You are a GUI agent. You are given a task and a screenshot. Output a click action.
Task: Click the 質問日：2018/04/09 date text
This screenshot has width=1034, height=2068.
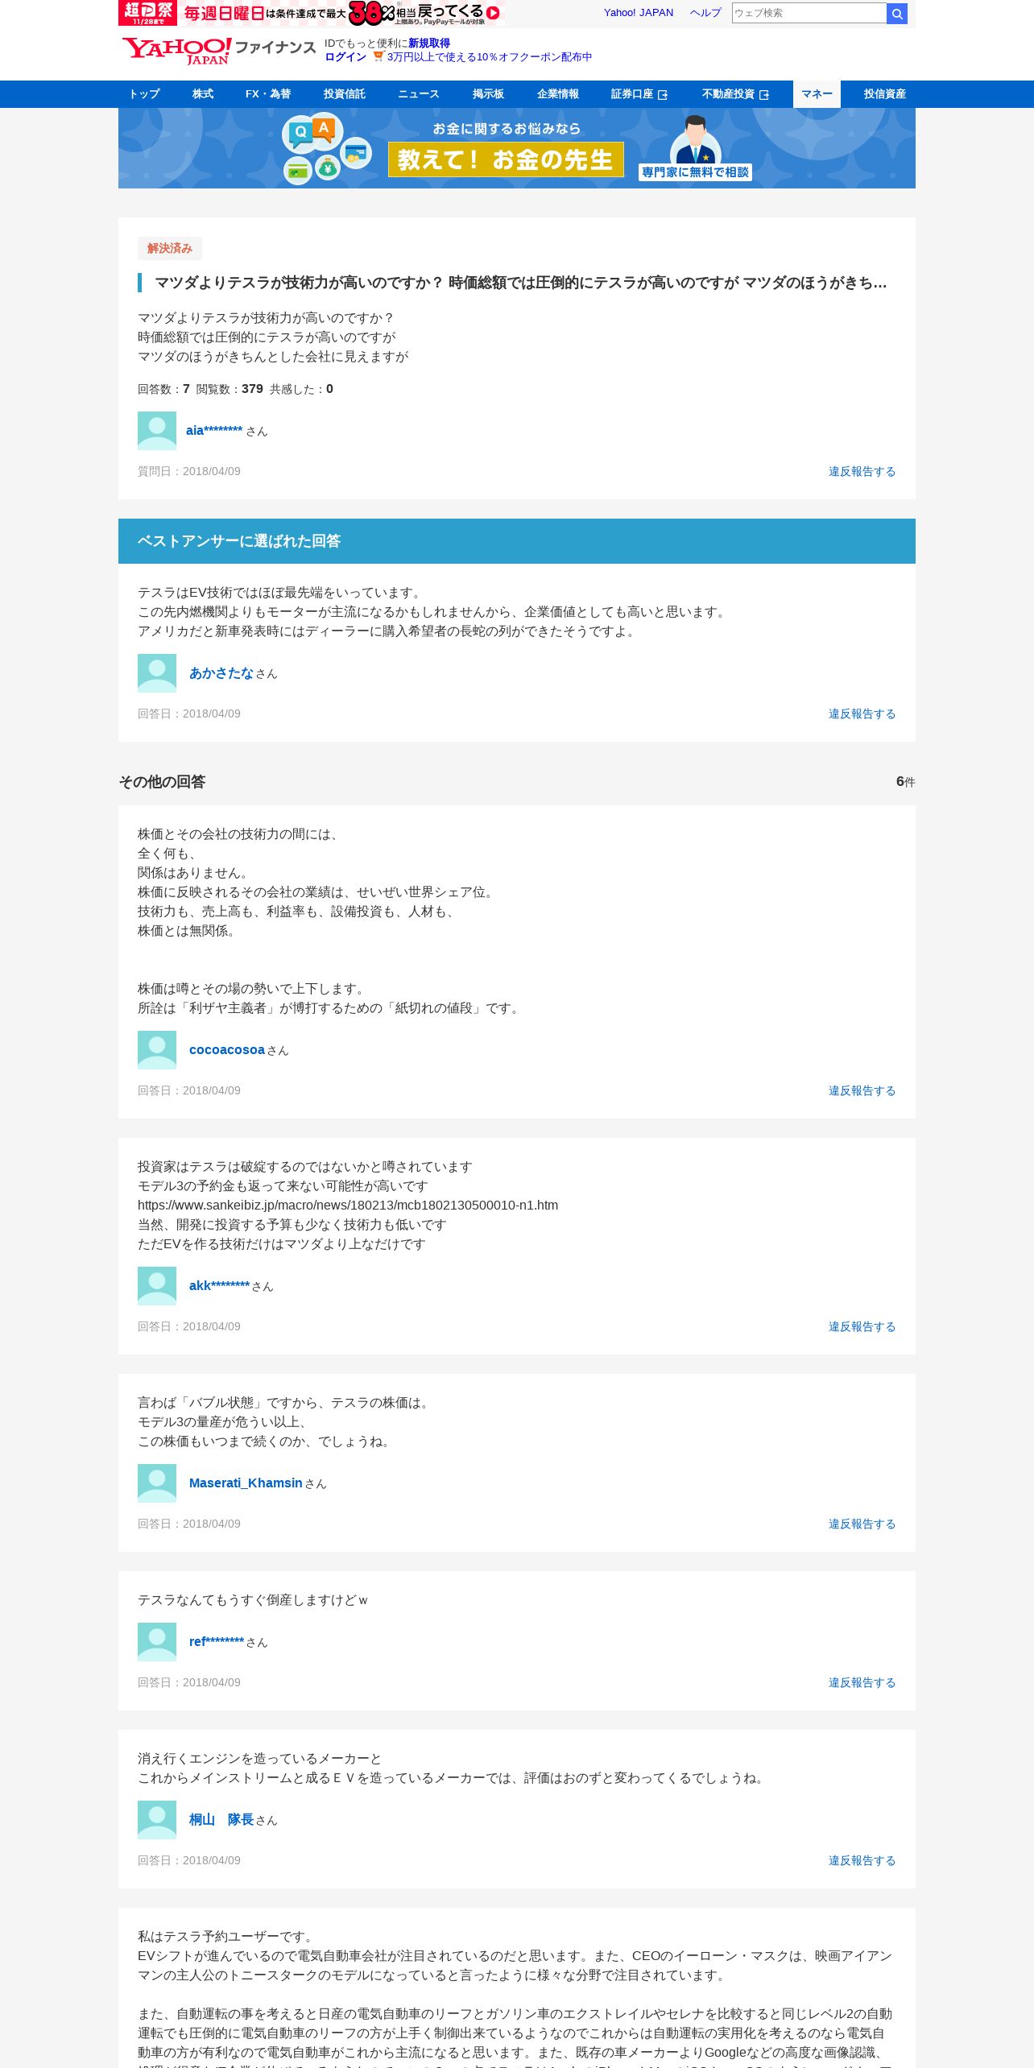(x=189, y=472)
